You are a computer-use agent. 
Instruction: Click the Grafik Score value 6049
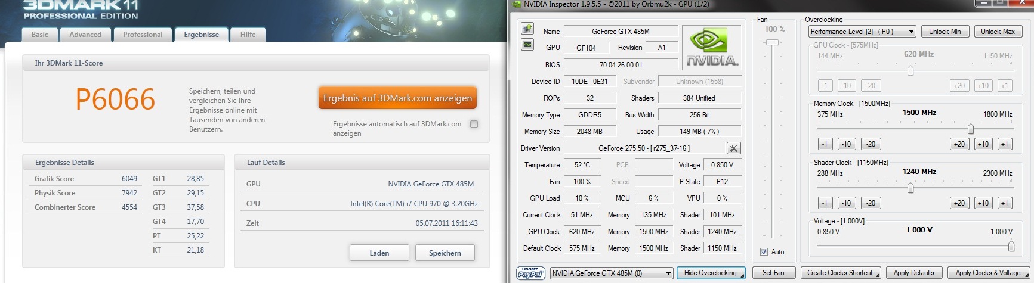click(129, 179)
